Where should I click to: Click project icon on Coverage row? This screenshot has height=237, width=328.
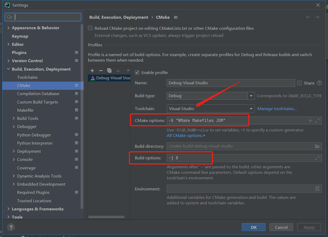76,168
